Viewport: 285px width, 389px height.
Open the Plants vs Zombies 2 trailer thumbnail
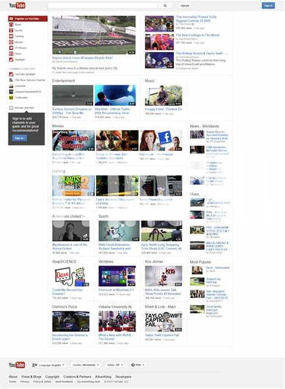(x=74, y=185)
